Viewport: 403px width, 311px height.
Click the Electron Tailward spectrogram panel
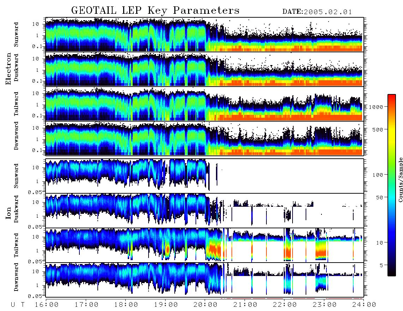click(205, 104)
